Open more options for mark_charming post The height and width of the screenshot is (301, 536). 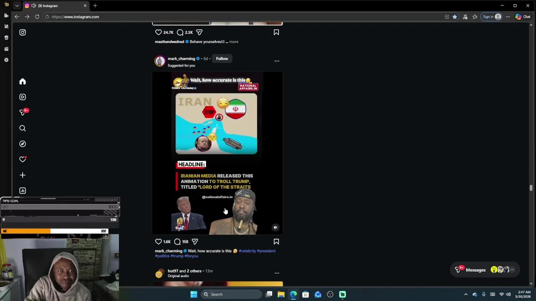pos(277,61)
